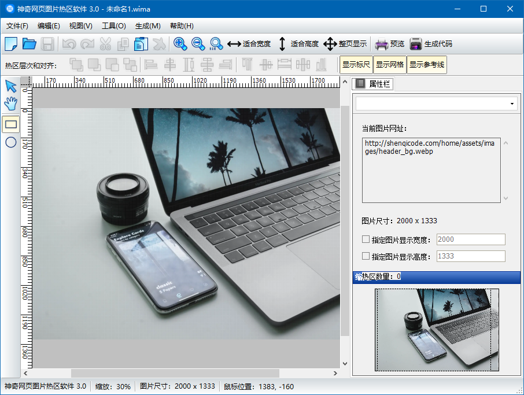Click the send-to-back layer icon

click(x=130, y=65)
